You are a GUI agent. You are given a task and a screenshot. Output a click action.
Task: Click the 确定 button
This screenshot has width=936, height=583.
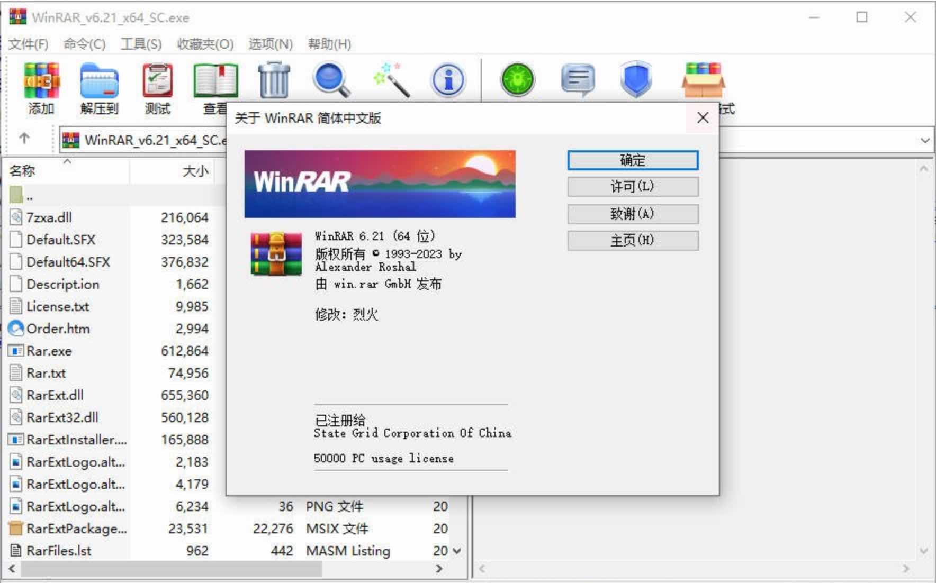click(x=633, y=160)
